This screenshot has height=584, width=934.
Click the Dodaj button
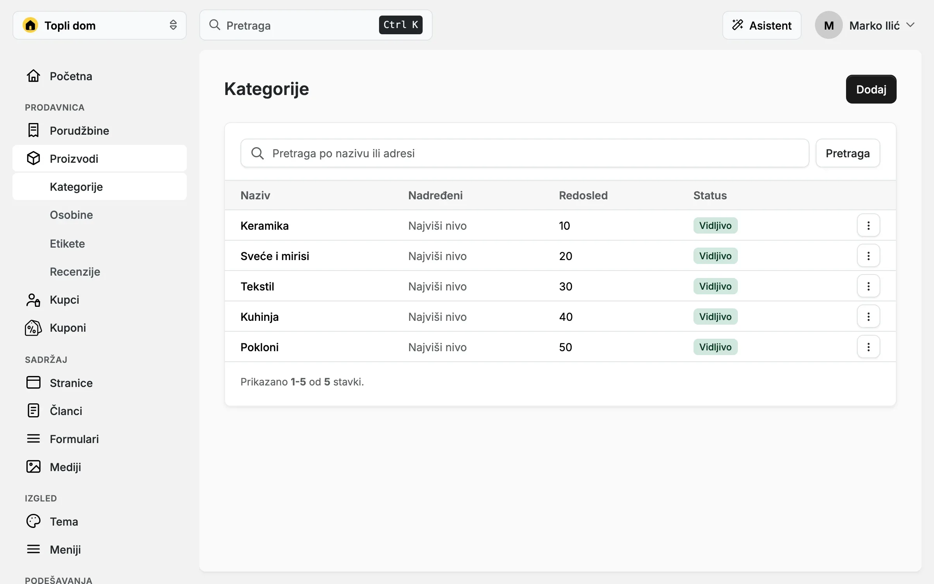pos(871,89)
